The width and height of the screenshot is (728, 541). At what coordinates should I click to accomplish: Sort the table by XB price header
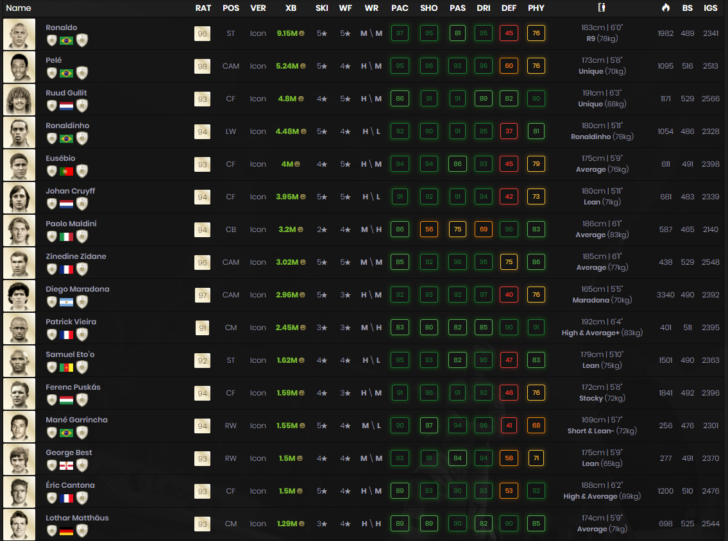pos(291,8)
